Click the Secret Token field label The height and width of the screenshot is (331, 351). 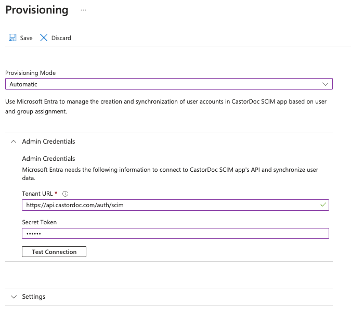(x=39, y=222)
